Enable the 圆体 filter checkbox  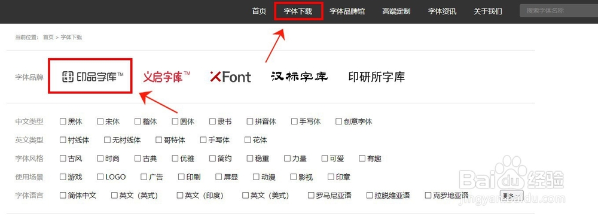175,121
